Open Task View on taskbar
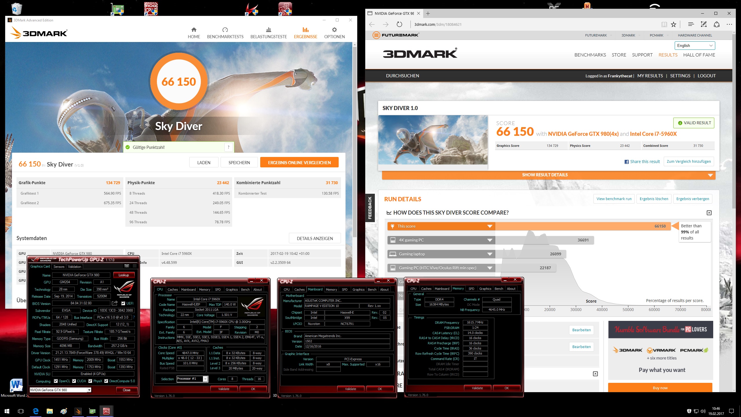The image size is (741, 417). [x=21, y=411]
